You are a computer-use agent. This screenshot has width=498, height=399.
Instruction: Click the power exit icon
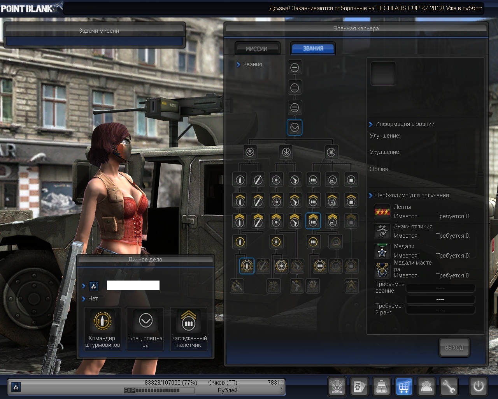[478, 387]
